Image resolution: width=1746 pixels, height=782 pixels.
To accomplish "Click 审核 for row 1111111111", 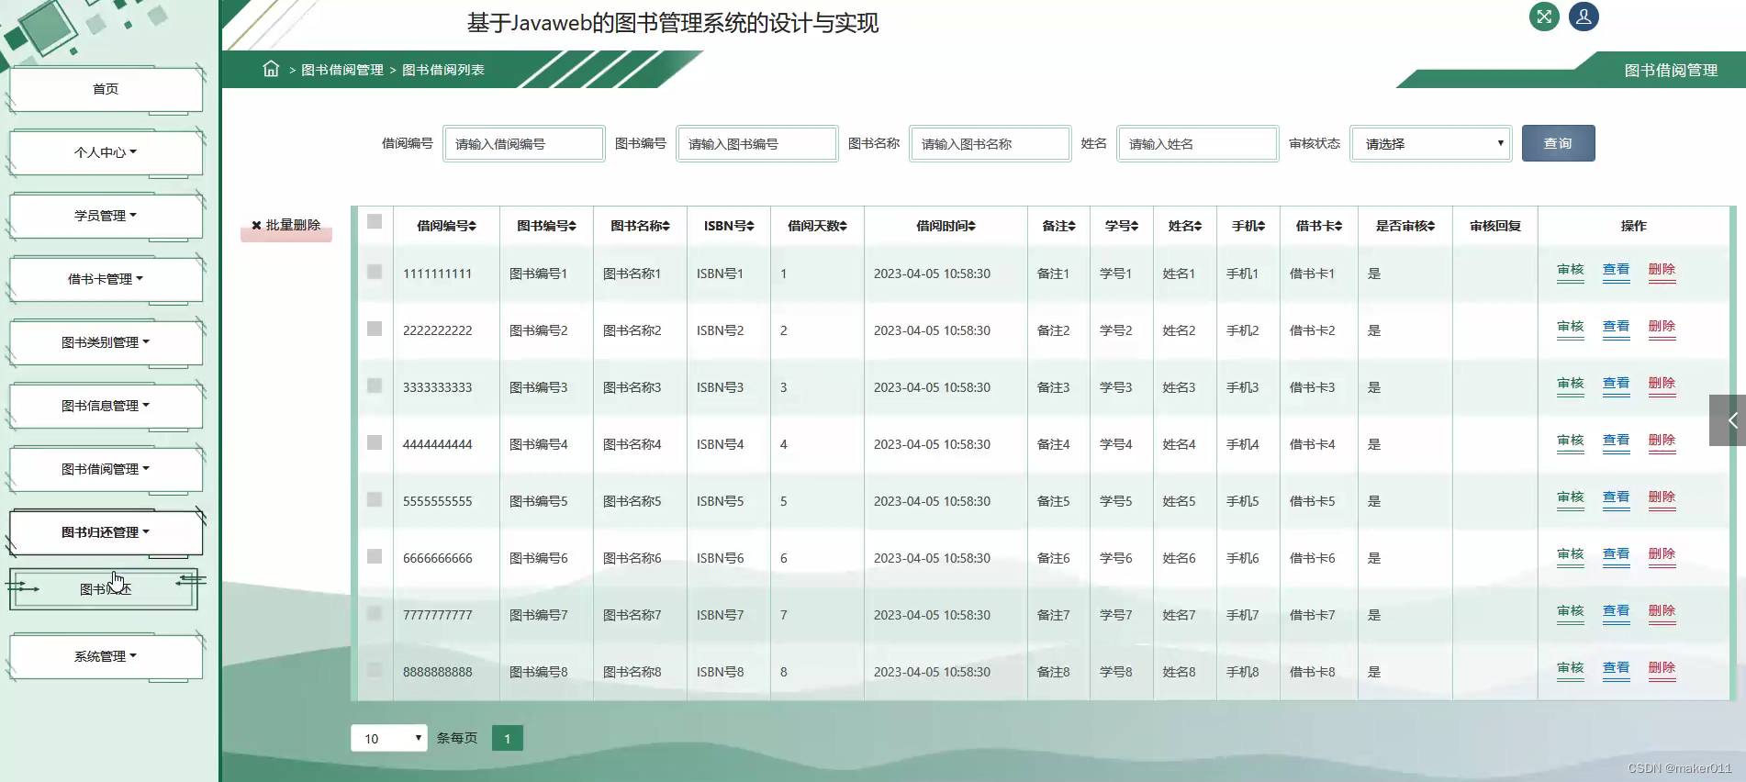I will click(x=1571, y=270).
